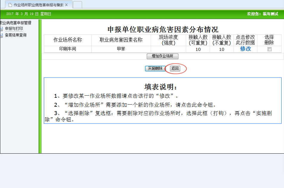
Task: Open the 申报与打印 sidebar link
Action: (x=14, y=29)
